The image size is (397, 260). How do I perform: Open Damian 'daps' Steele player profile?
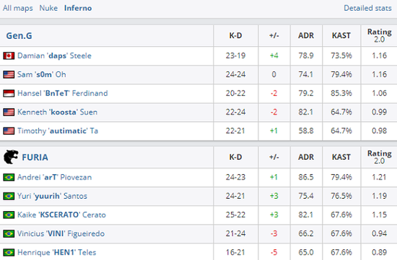pos(54,55)
